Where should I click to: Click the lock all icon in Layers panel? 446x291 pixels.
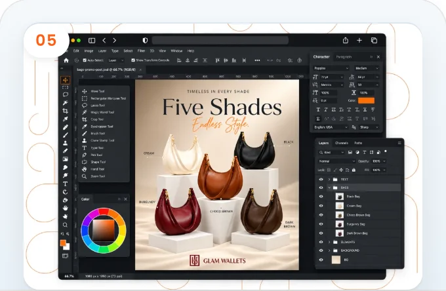pyautogui.click(x=354, y=170)
